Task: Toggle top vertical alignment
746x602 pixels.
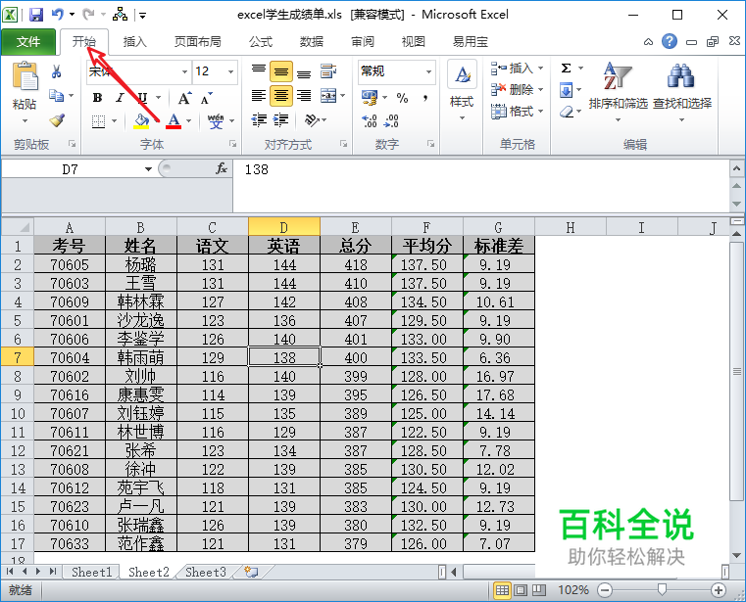Action: click(259, 71)
